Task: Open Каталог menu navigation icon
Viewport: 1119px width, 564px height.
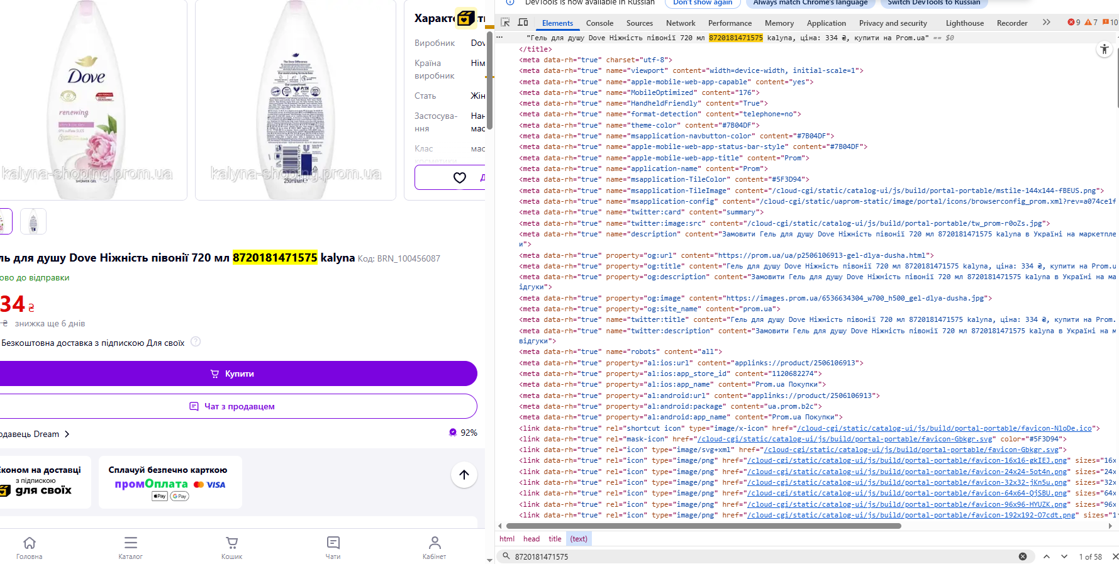Action: [x=131, y=547]
